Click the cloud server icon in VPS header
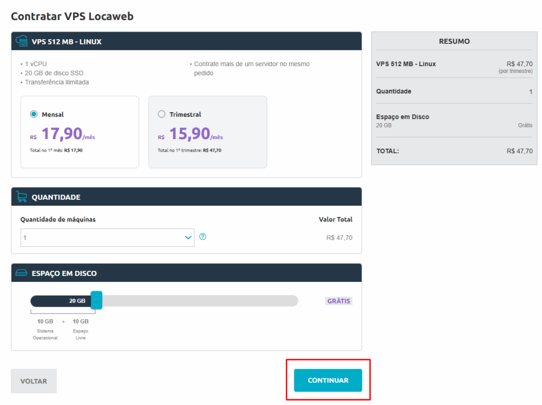The image size is (542, 405). 22,41
